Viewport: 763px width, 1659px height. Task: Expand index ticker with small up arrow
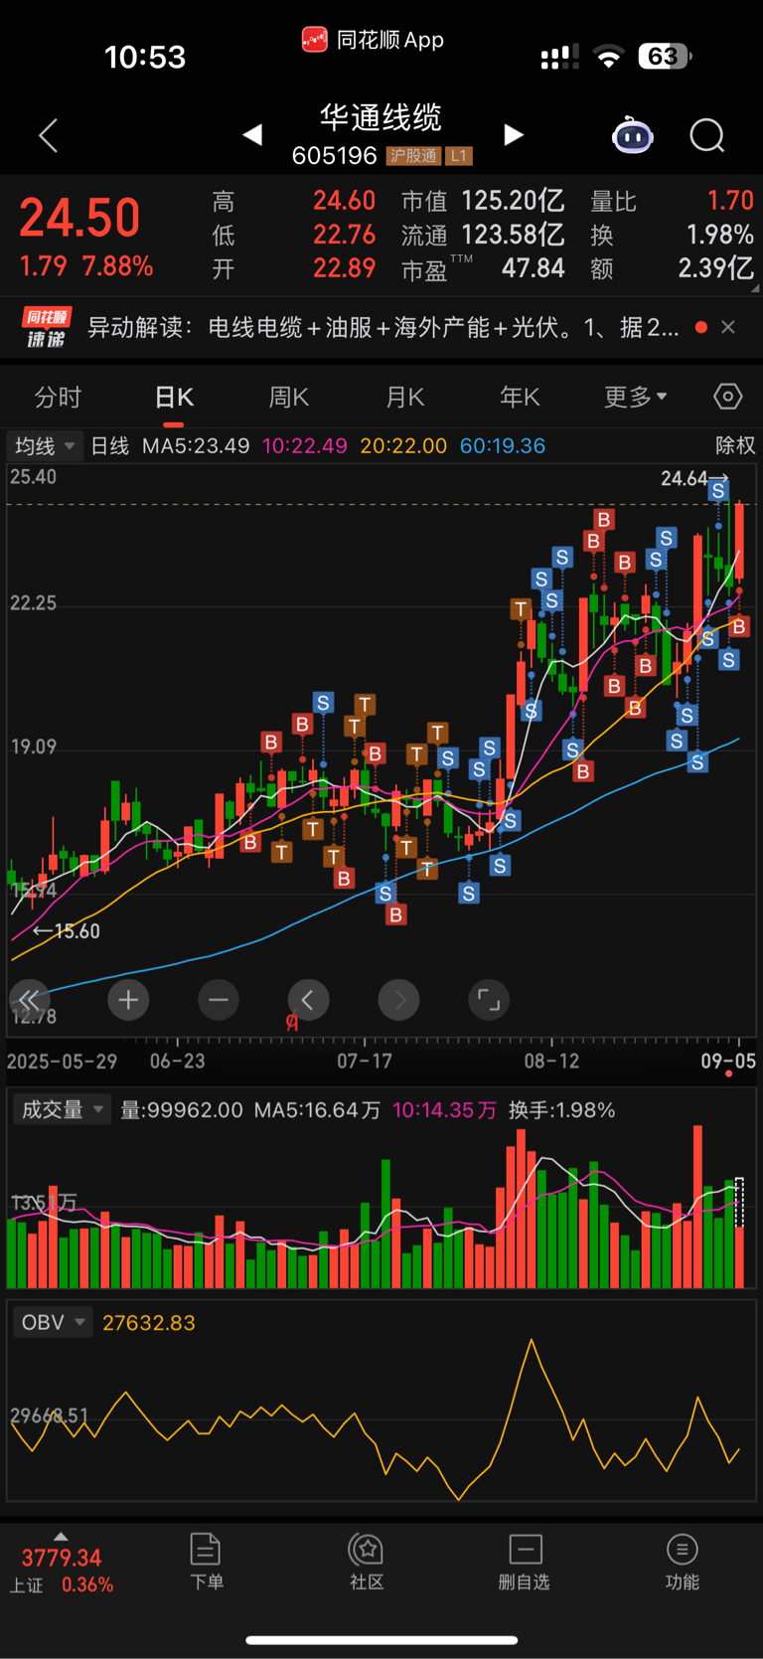(62, 1536)
